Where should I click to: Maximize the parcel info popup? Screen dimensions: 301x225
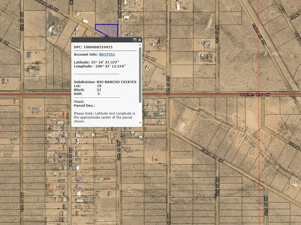click(x=135, y=40)
